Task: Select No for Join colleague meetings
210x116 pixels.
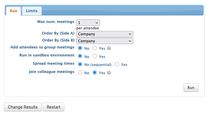Action: click(80, 73)
